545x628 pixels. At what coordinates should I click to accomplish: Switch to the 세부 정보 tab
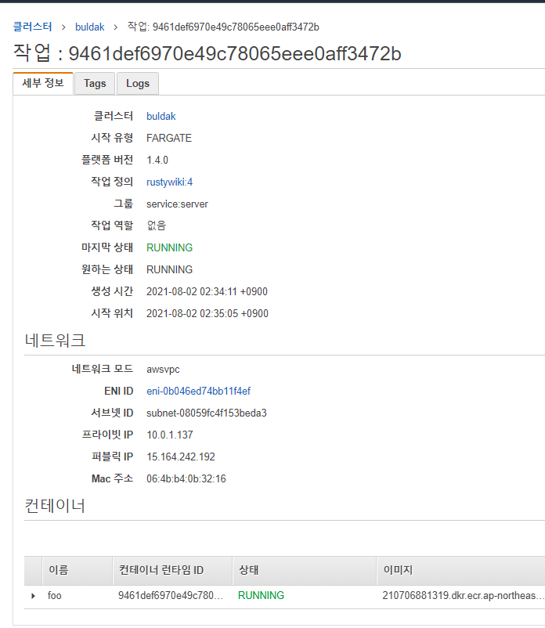tap(43, 83)
